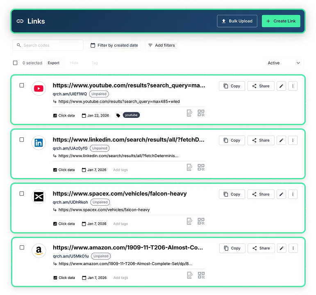316x295 pixels.
Task: Click the SpaceX logo icon
Action: click(39, 197)
